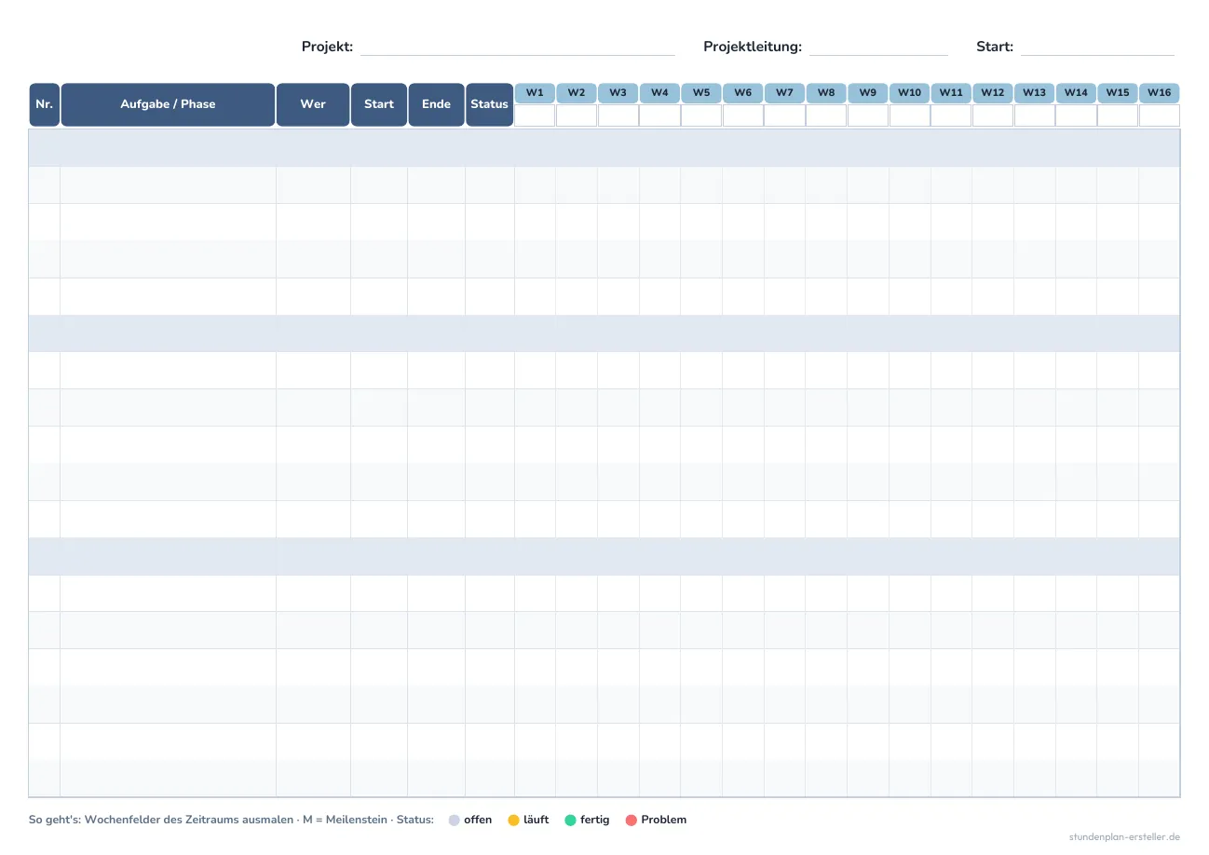
Task: Pick the W13 week header
Action: click(x=1035, y=93)
